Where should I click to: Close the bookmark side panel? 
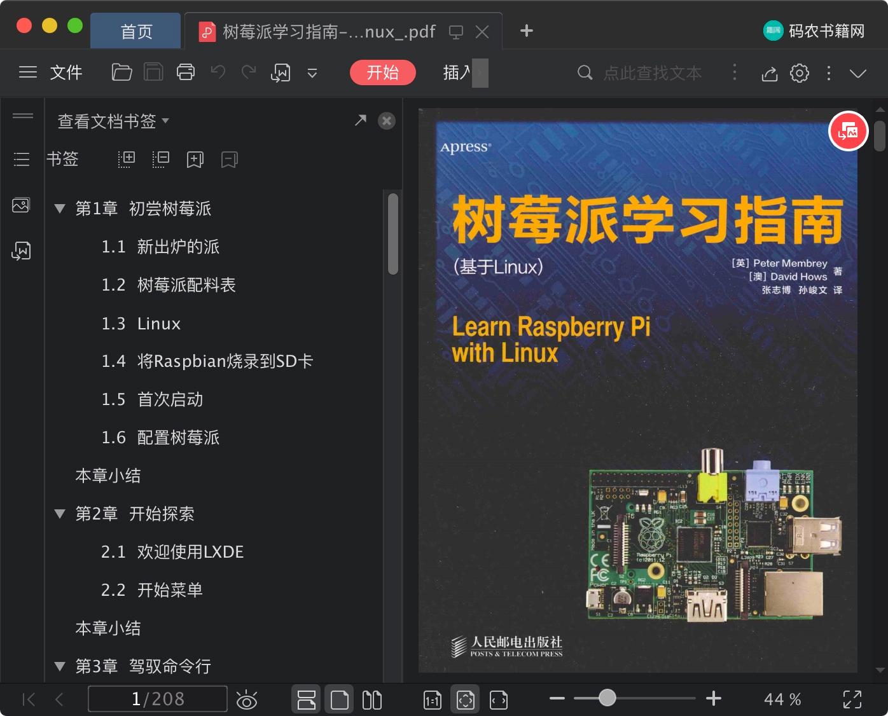click(x=387, y=121)
